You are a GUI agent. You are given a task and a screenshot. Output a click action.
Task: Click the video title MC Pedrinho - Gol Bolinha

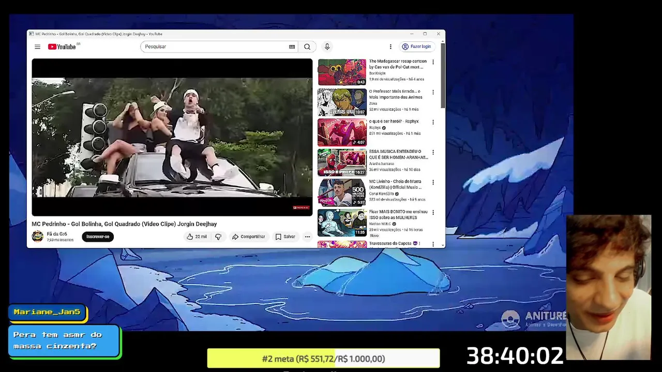[x=124, y=224]
